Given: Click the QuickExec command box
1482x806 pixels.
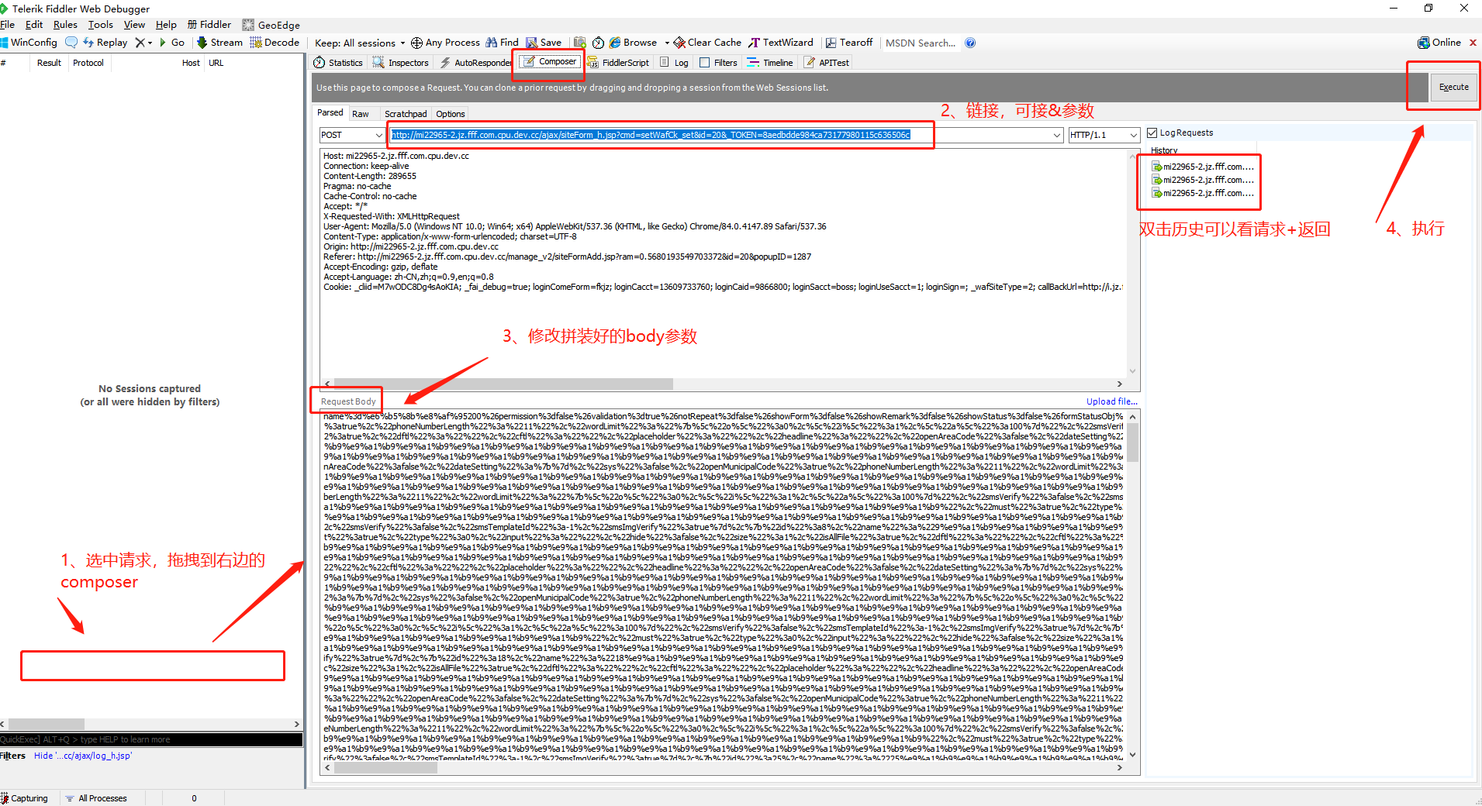Looking at the screenshot, I should [151, 739].
